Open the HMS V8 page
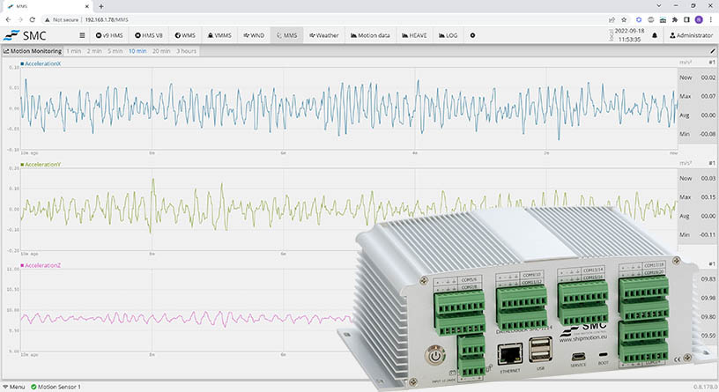The image size is (719, 392). (149, 35)
